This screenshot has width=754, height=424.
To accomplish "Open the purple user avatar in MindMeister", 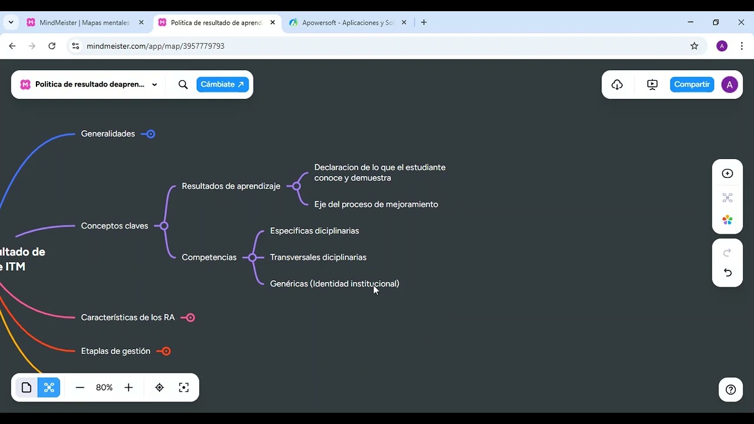I will click(729, 84).
